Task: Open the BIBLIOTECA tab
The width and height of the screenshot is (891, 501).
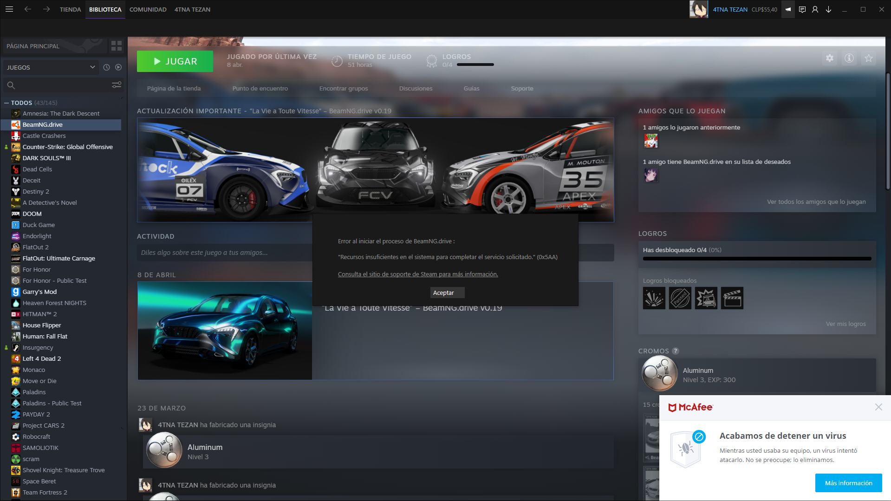Action: pos(105,9)
